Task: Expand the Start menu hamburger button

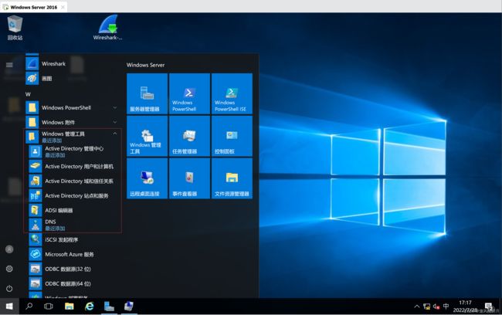Action: tap(9, 65)
